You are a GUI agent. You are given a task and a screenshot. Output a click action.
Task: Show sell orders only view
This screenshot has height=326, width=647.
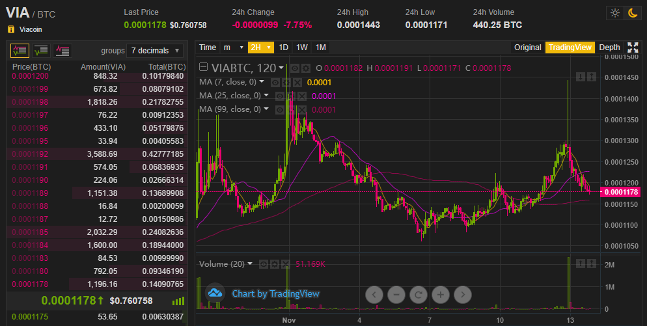point(62,50)
